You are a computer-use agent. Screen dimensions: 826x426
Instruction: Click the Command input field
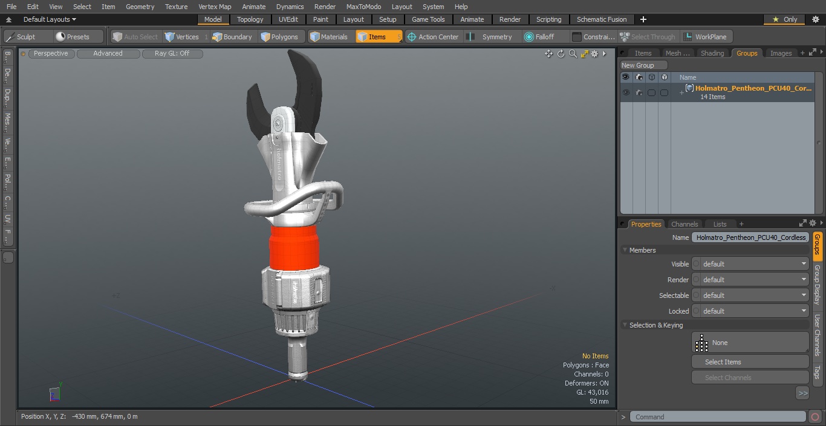[x=717, y=417]
